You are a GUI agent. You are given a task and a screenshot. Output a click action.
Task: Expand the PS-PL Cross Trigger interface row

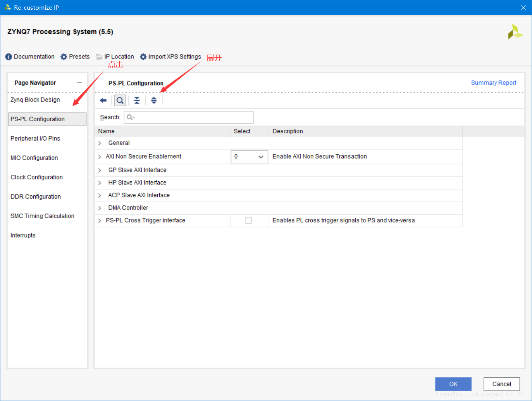100,221
